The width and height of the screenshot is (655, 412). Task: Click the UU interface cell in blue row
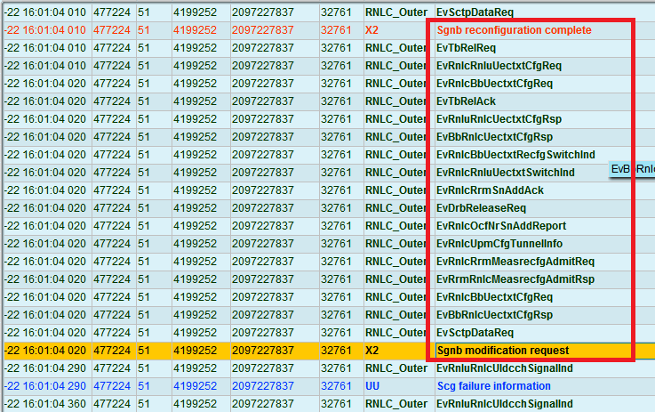click(x=372, y=386)
